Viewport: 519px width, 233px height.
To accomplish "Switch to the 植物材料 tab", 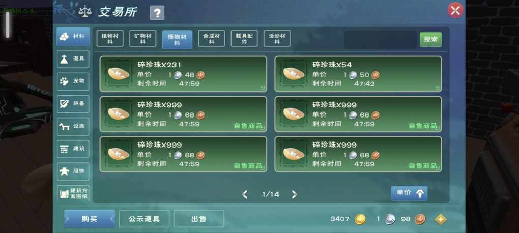I will coord(110,38).
